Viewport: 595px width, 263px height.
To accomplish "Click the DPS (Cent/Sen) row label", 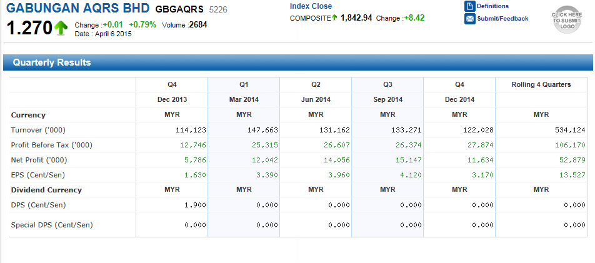I will (38, 205).
